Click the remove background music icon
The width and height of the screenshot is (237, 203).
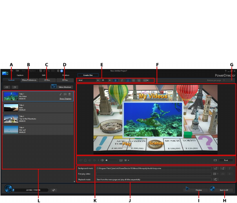[x=223, y=168]
